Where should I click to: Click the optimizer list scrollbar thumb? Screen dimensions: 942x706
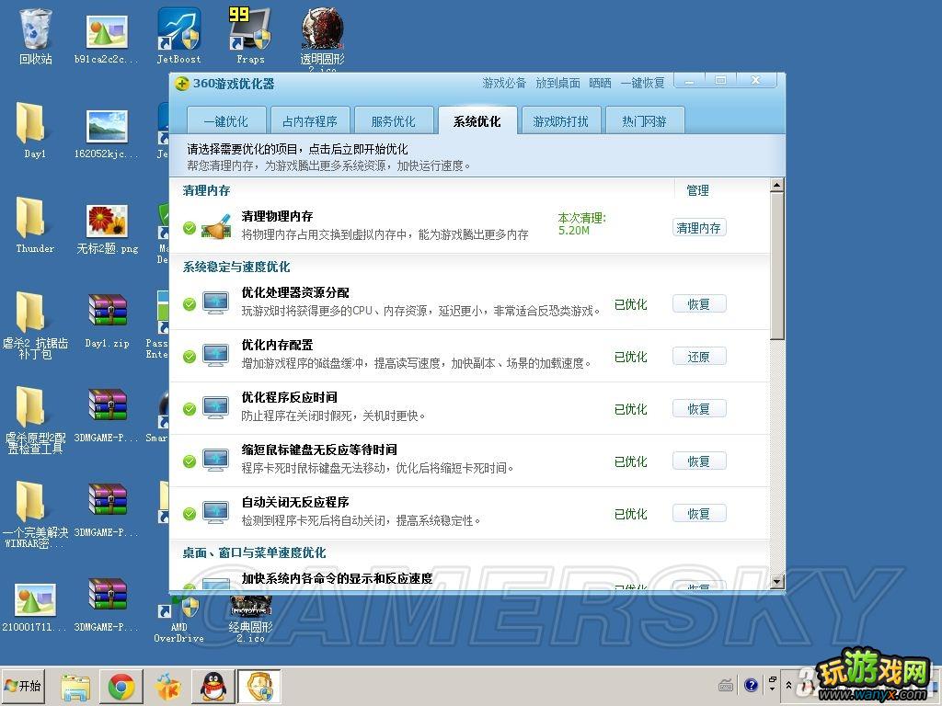(x=776, y=266)
